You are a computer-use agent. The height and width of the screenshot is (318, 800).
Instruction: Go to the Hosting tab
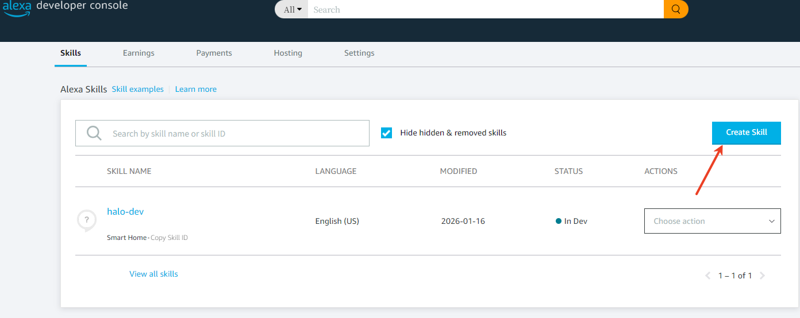(288, 53)
